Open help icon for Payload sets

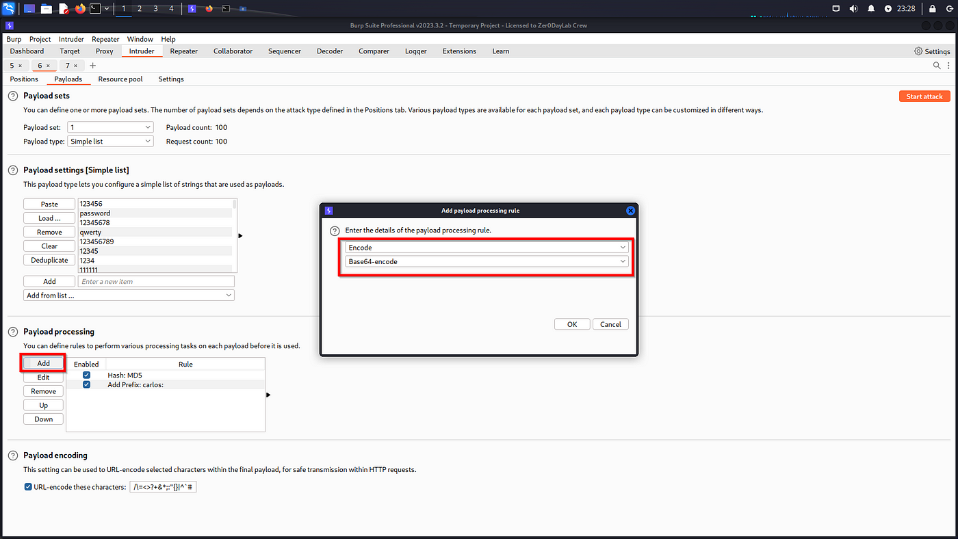click(x=12, y=96)
